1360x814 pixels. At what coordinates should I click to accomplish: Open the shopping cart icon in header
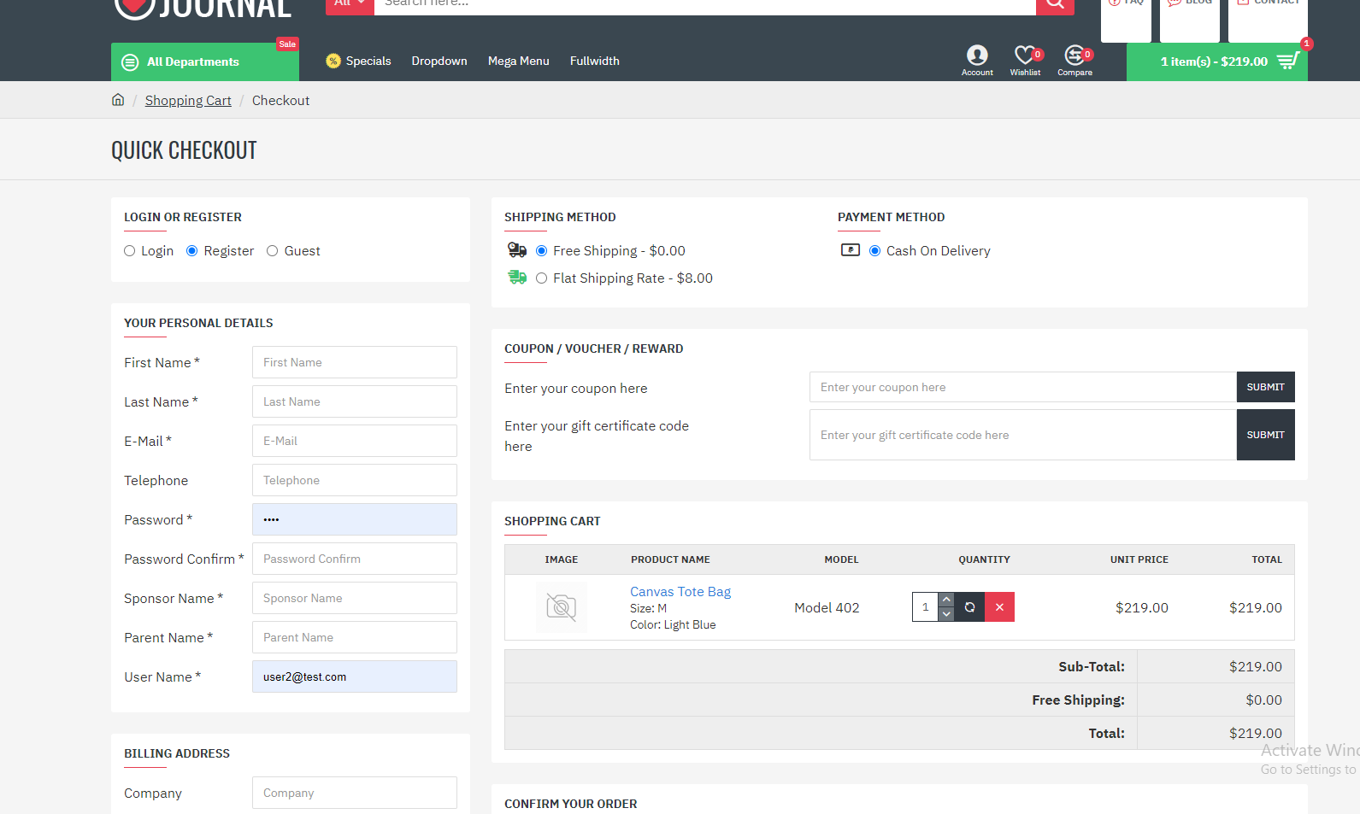(x=1287, y=61)
